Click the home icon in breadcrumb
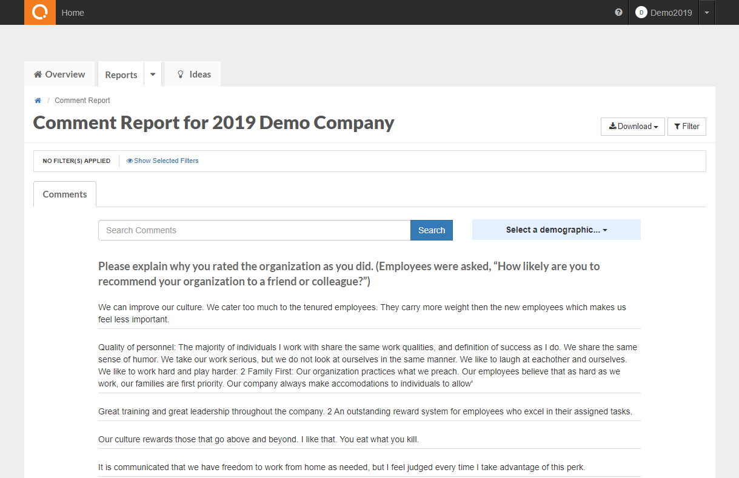The height and width of the screenshot is (478, 739). (x=38, y=101)
